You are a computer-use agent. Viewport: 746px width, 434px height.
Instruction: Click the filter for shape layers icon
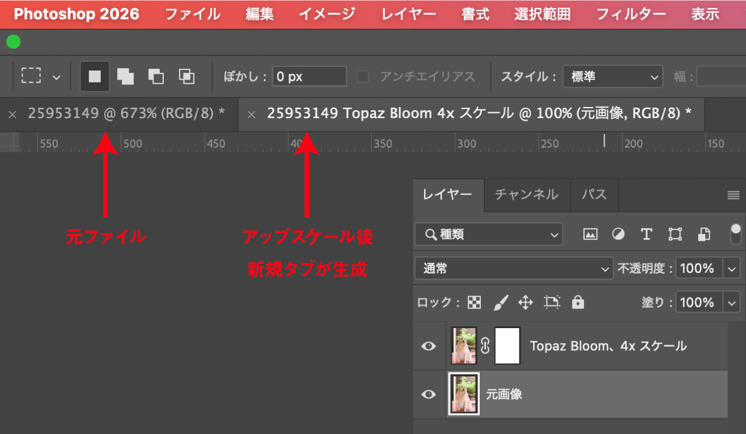click(674, 234)
